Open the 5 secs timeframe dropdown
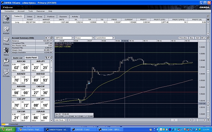This screenshot has height=132, width=212. 93,38
